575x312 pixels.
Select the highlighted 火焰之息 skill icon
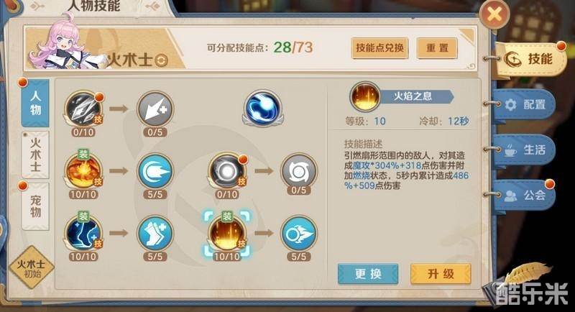(227, 234)
